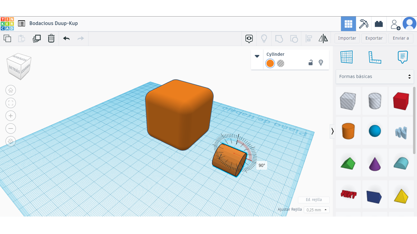Reset to the home view

[11, 90]
